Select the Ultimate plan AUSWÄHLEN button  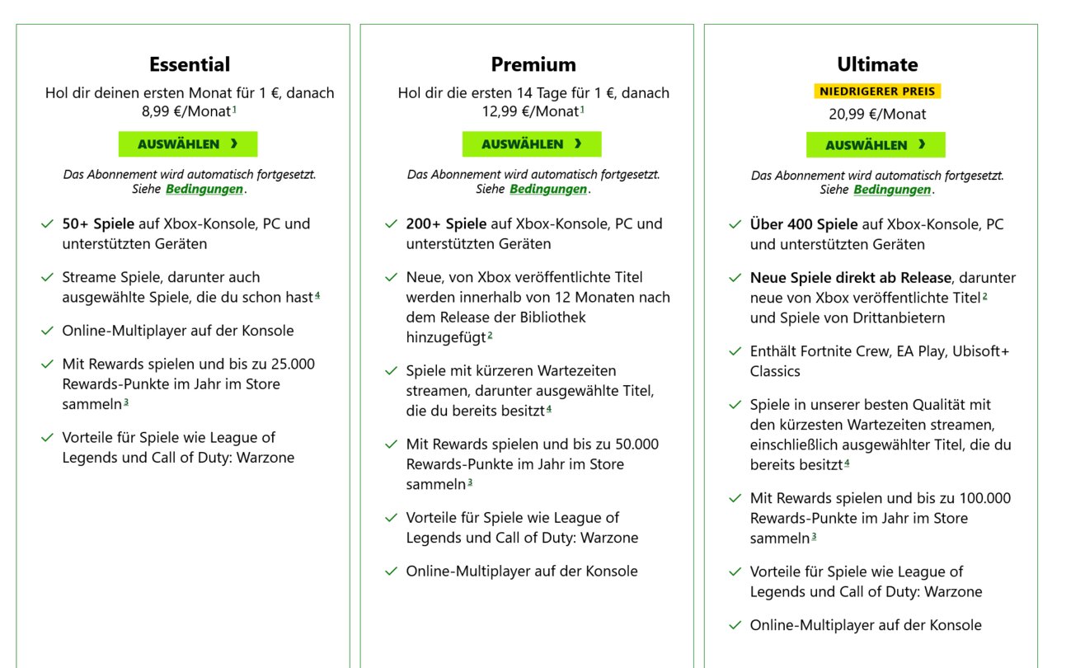[x=876, y=145]
